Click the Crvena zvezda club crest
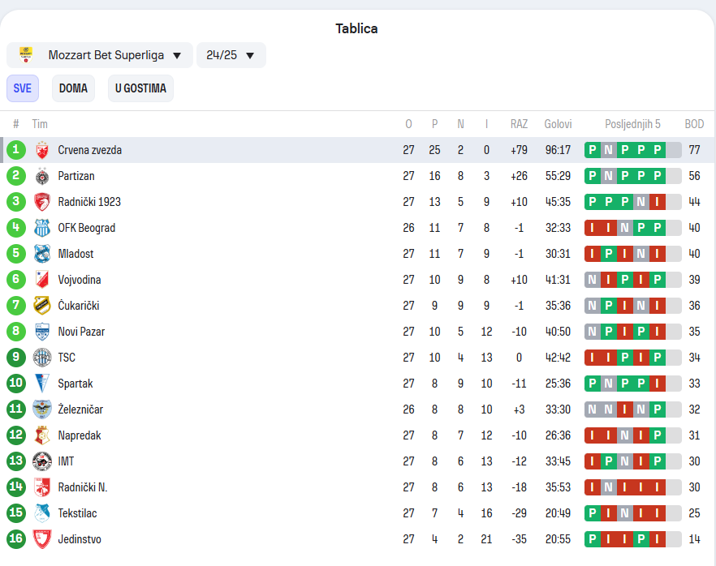Viewport: 716px width, 566px height. pos(42,150)
